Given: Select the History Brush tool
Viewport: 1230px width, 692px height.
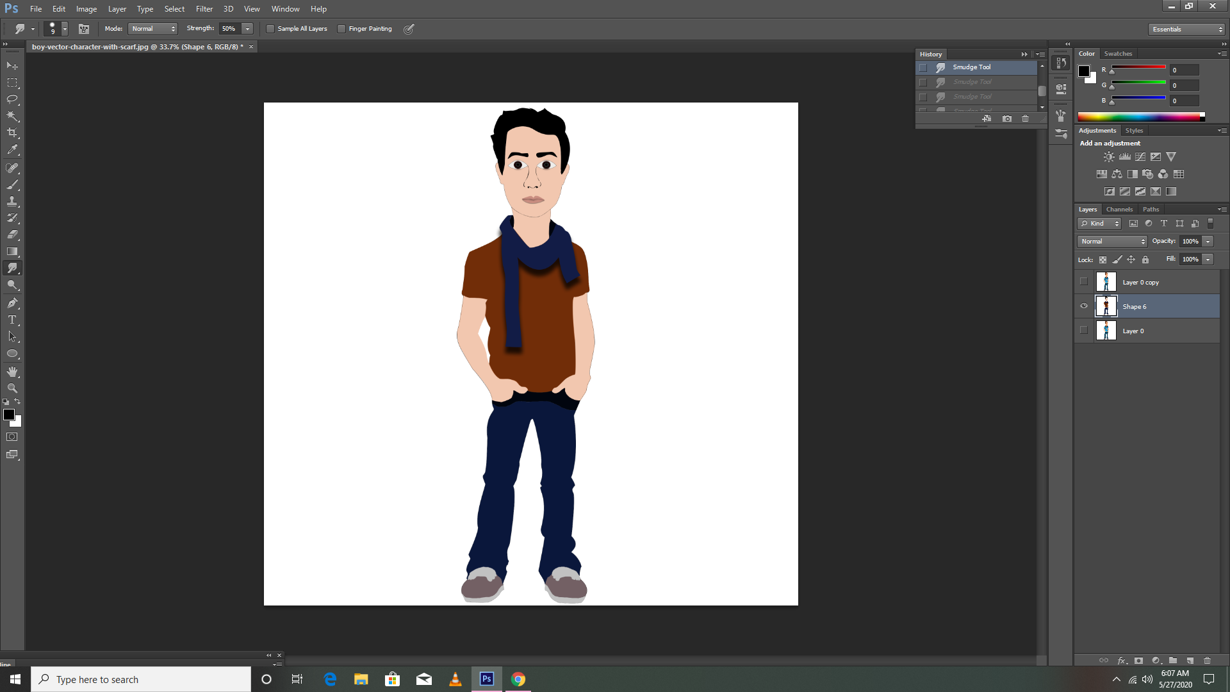Looking at the screenshot, I should 12,218.
